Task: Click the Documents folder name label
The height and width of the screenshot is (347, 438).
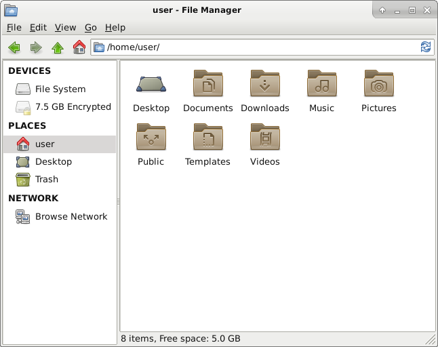Action: click(208, 108)
